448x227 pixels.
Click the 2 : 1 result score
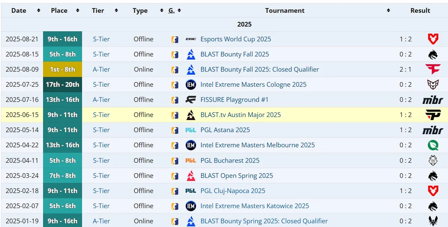click(406, 69)
